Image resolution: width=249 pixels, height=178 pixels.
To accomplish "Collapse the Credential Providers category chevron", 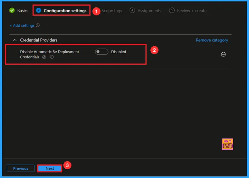I will coord(14,40).
